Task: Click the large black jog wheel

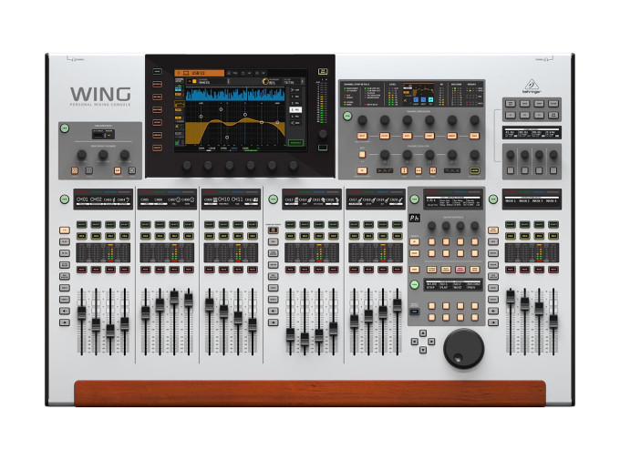Action: pos(464,348)
